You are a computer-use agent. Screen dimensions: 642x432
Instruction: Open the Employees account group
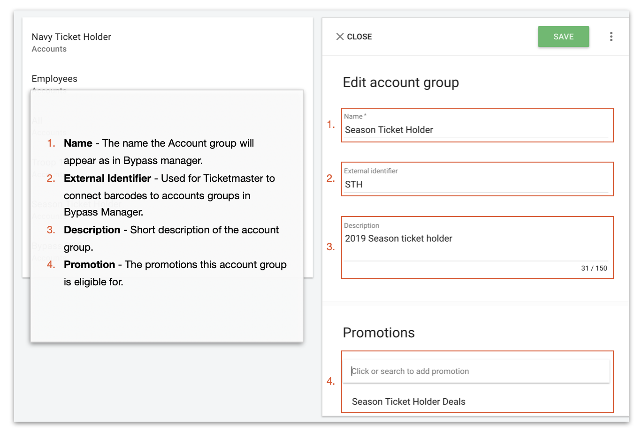[54, 79]
